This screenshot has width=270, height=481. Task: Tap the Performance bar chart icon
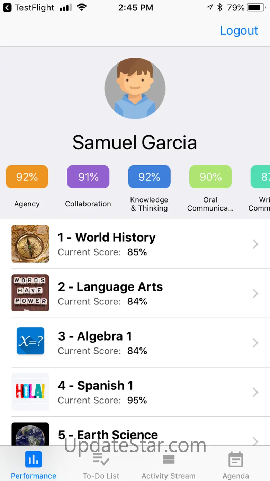point(34,460)
